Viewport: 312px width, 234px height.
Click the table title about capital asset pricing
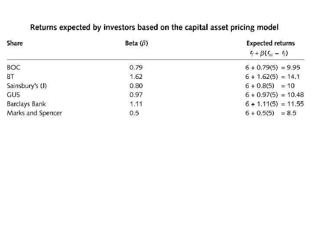pyautogui.click(x=154, y=27)
